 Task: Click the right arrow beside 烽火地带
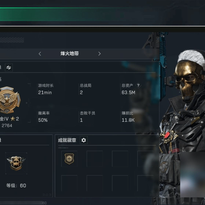click(x=99, y=54)
